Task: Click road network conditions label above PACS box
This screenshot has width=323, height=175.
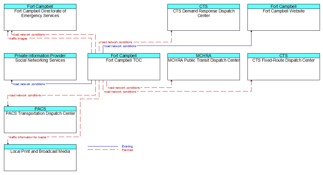Action: pos(25,95)
